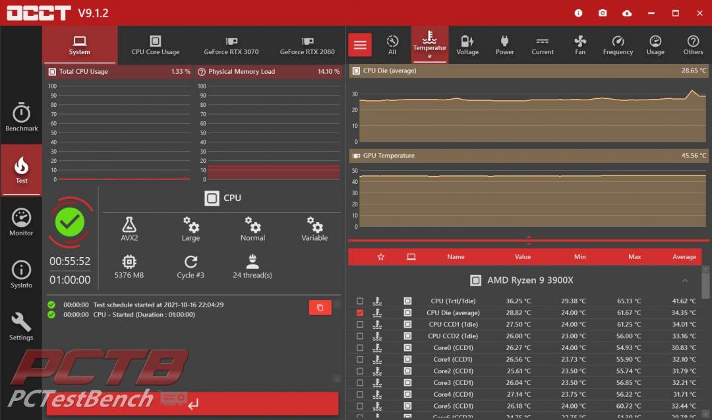Screen dimensions: 712x420
Task: Select the Large data set option
Action: click(x=191, y=228)
